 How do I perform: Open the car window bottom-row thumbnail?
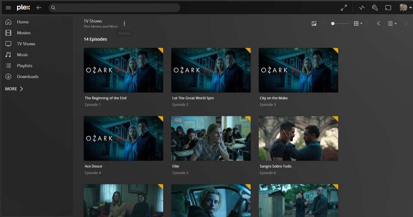tap(211, 201)
